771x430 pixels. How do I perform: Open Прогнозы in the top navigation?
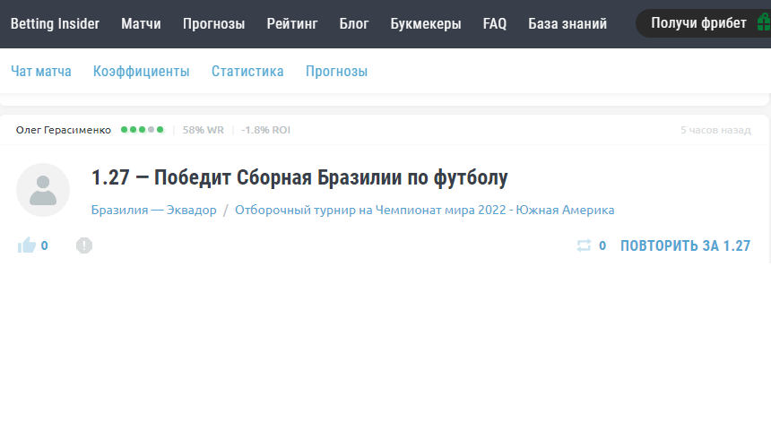(214, 23)
